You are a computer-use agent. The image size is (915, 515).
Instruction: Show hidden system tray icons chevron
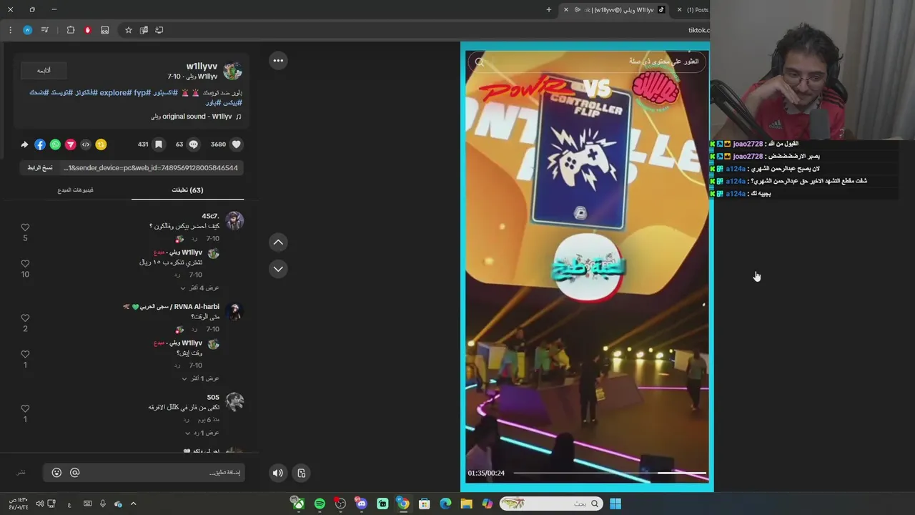click(133, 504)
